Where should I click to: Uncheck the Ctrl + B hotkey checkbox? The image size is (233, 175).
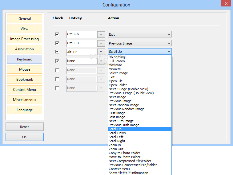pos(57,43)
